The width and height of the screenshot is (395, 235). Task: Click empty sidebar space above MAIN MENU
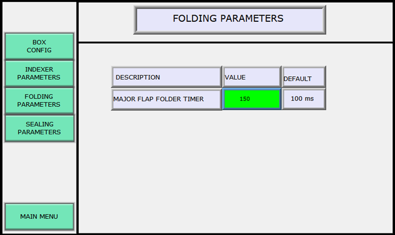point(39,171)
